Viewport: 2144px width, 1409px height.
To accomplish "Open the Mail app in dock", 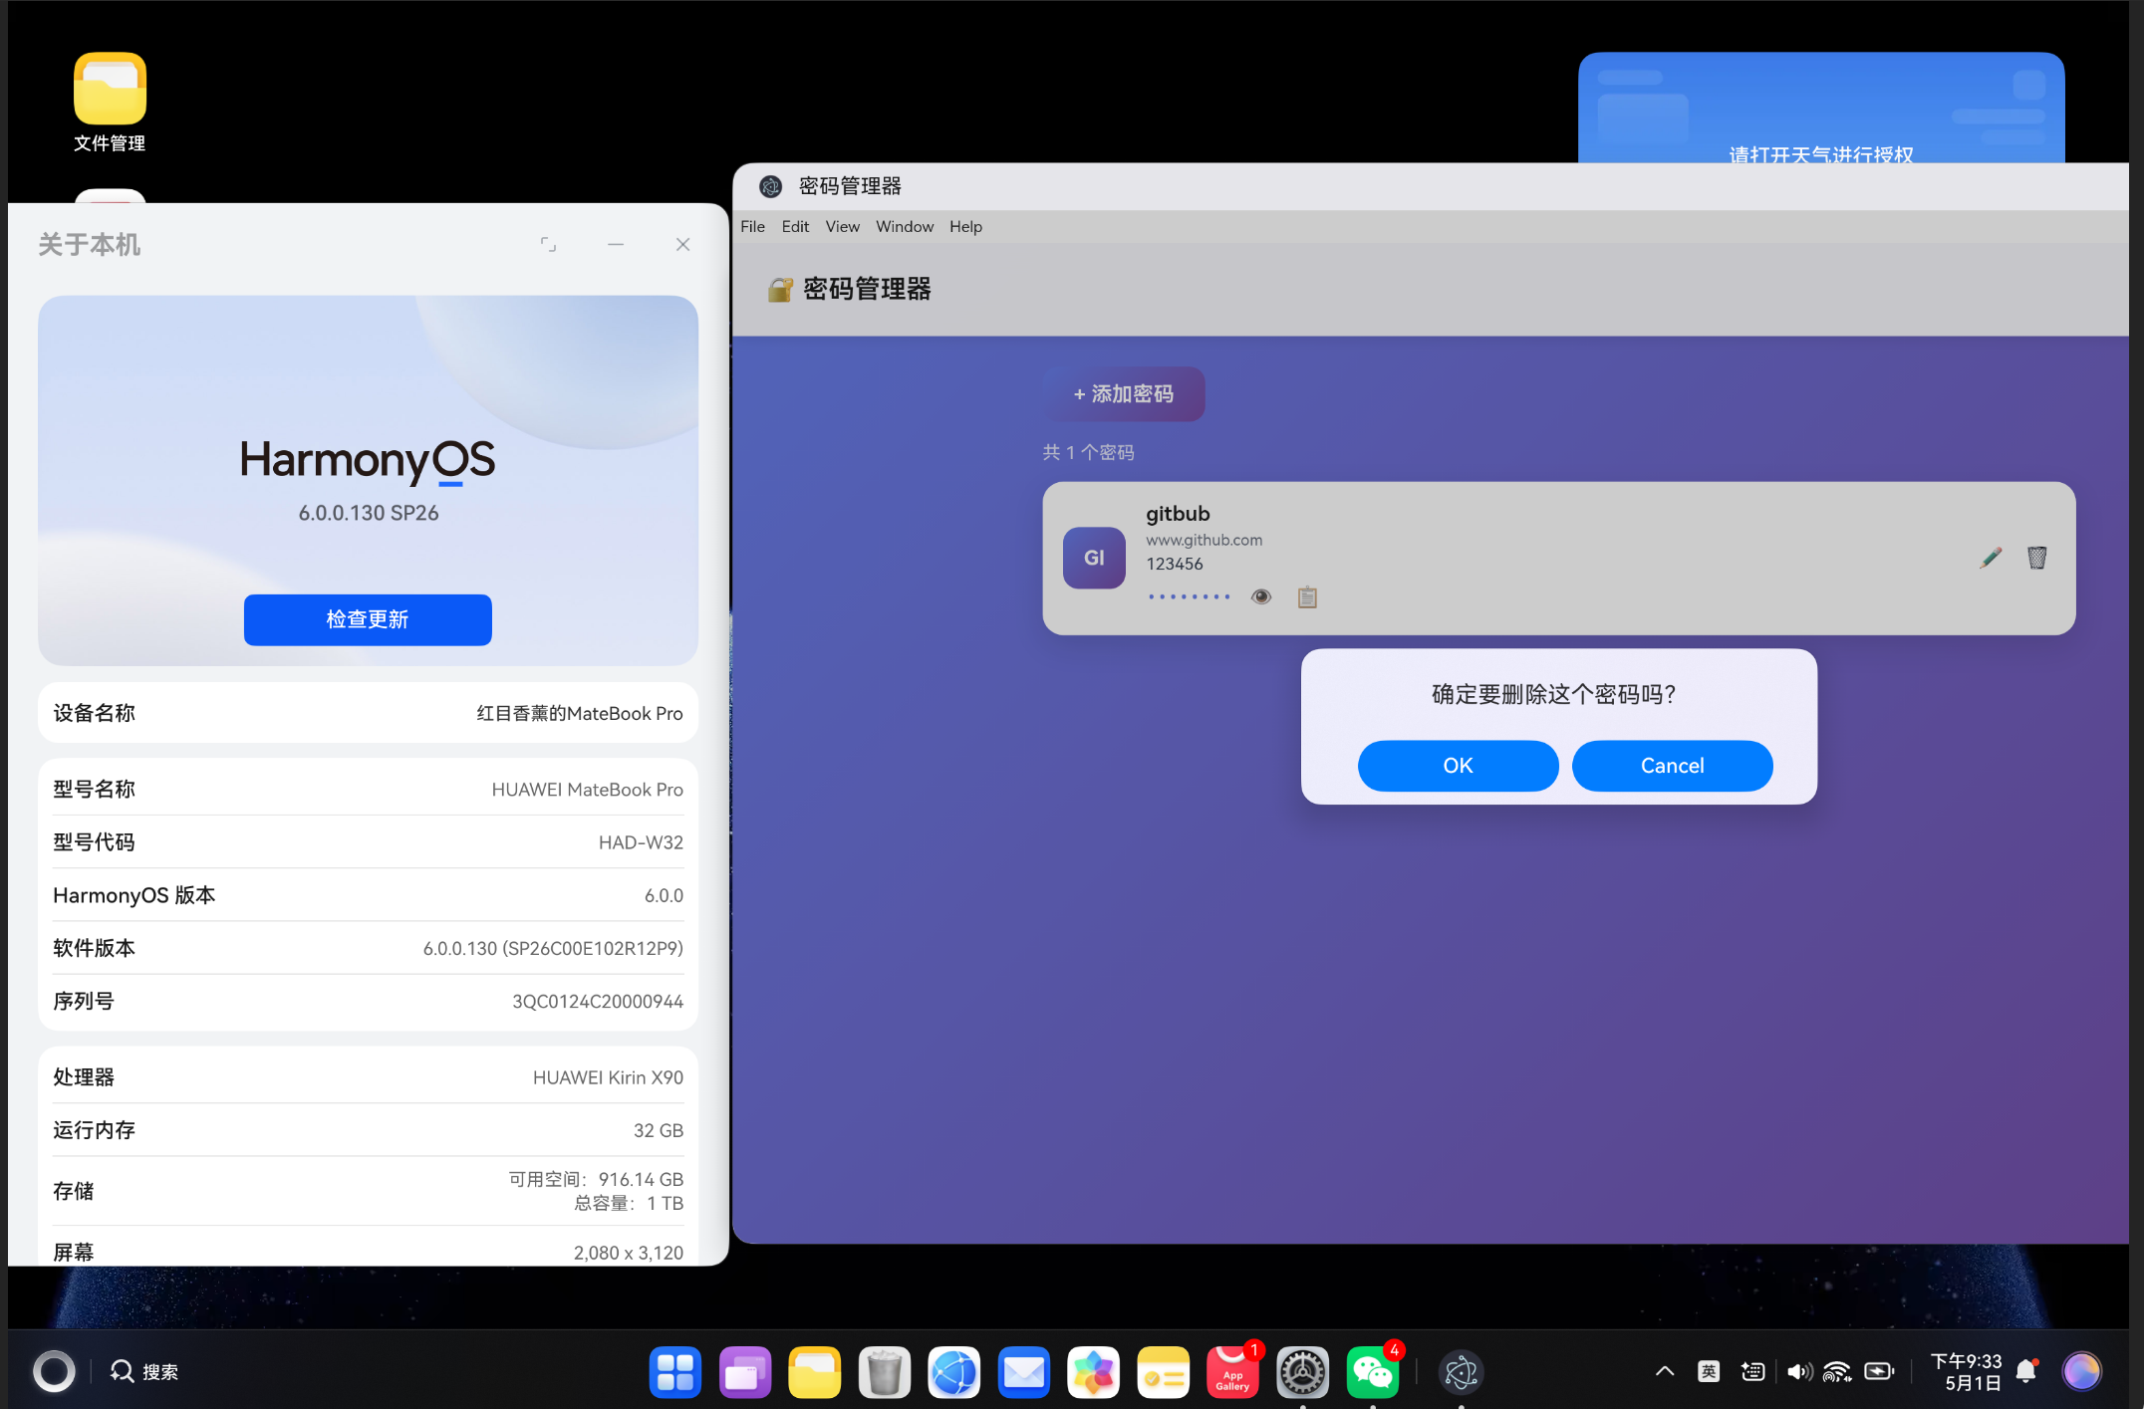I will click(1023, 1373).
